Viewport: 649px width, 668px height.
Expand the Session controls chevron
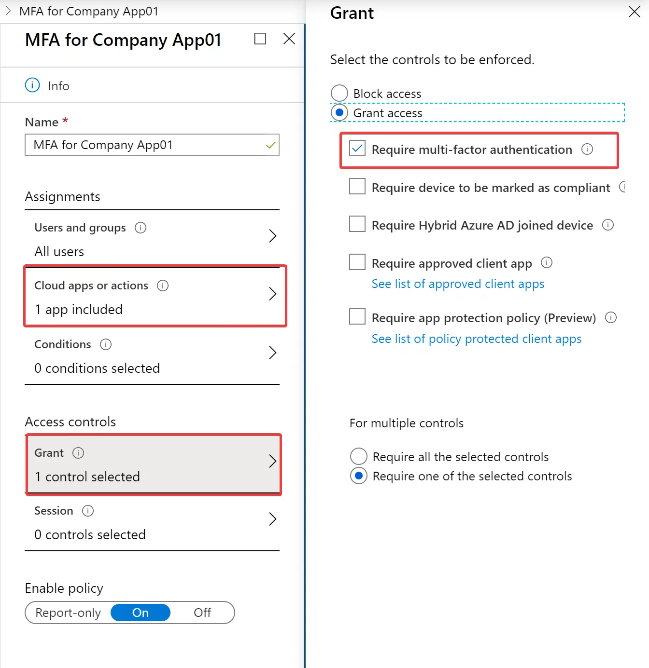272,519
